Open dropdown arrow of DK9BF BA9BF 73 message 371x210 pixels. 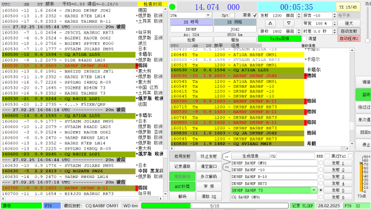click(314, 190)
